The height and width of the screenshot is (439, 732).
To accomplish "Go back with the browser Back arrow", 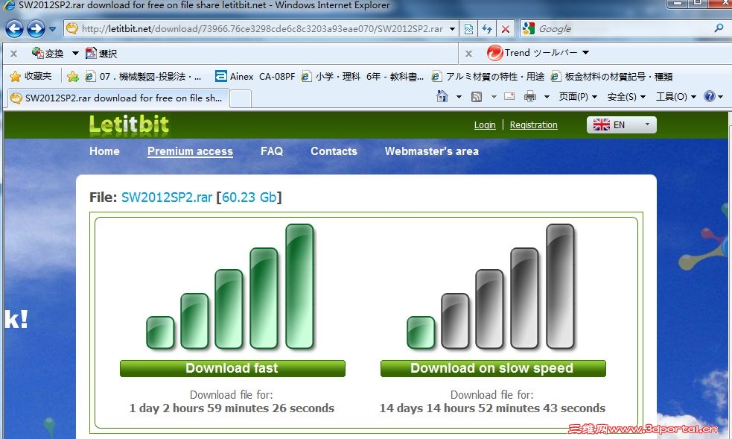I will [x=14, y=29].
